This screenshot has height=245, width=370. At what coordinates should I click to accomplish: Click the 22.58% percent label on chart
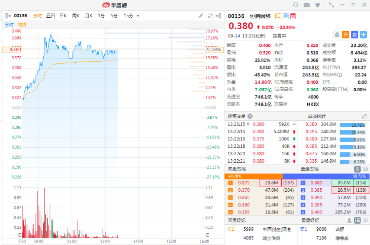point(214,50)
